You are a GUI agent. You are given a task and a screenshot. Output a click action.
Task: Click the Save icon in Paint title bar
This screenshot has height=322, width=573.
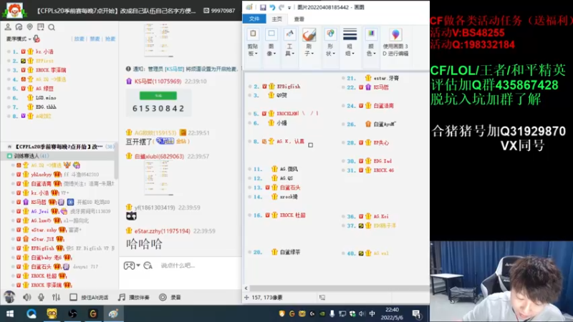click(263, 7)
